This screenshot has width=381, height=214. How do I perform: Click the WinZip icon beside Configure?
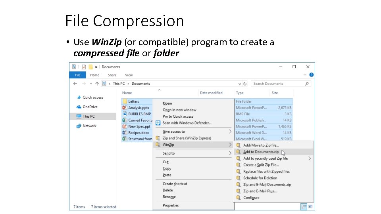(239, 197)
